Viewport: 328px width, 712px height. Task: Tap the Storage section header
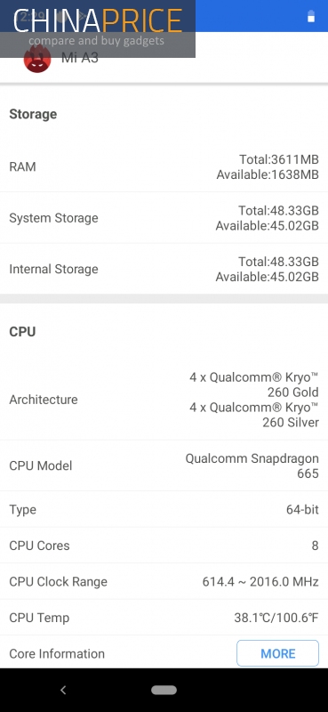pyautogui.click(x=33, y=114)
